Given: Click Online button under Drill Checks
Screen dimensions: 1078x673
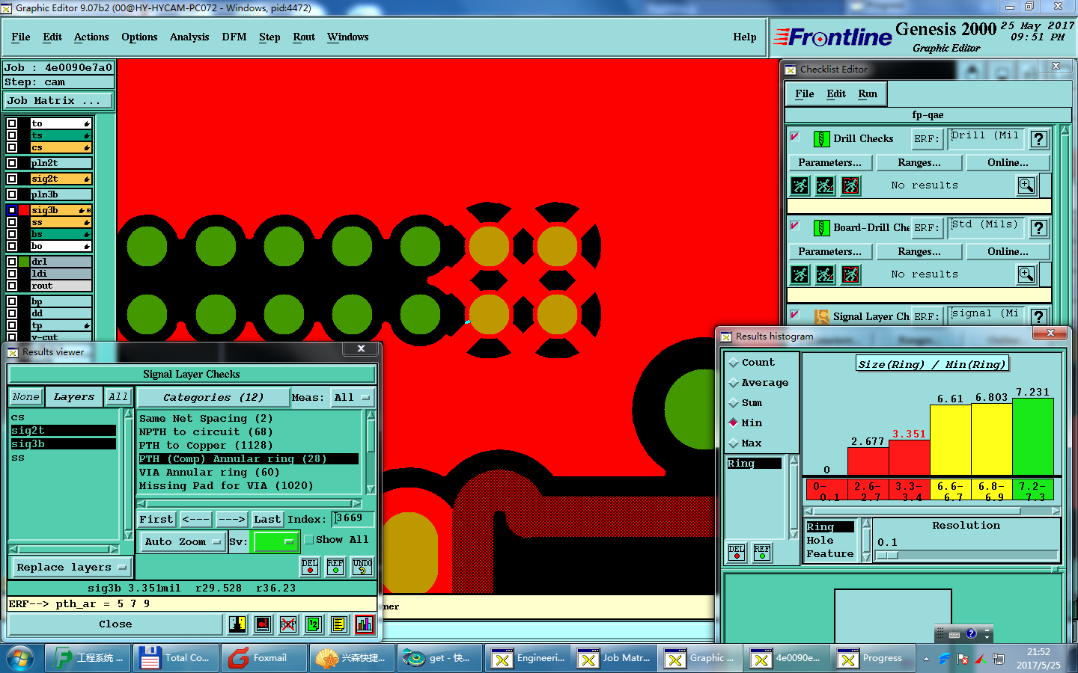Looking at the screenshot, I should pyautogui.click(x=1008, y=163).
